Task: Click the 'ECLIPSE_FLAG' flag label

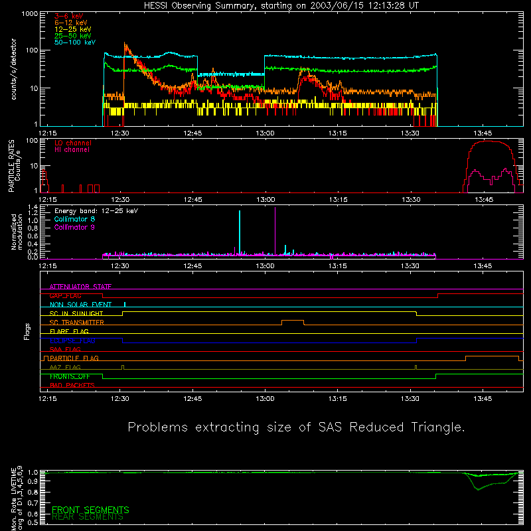Action: coord(72,341)
